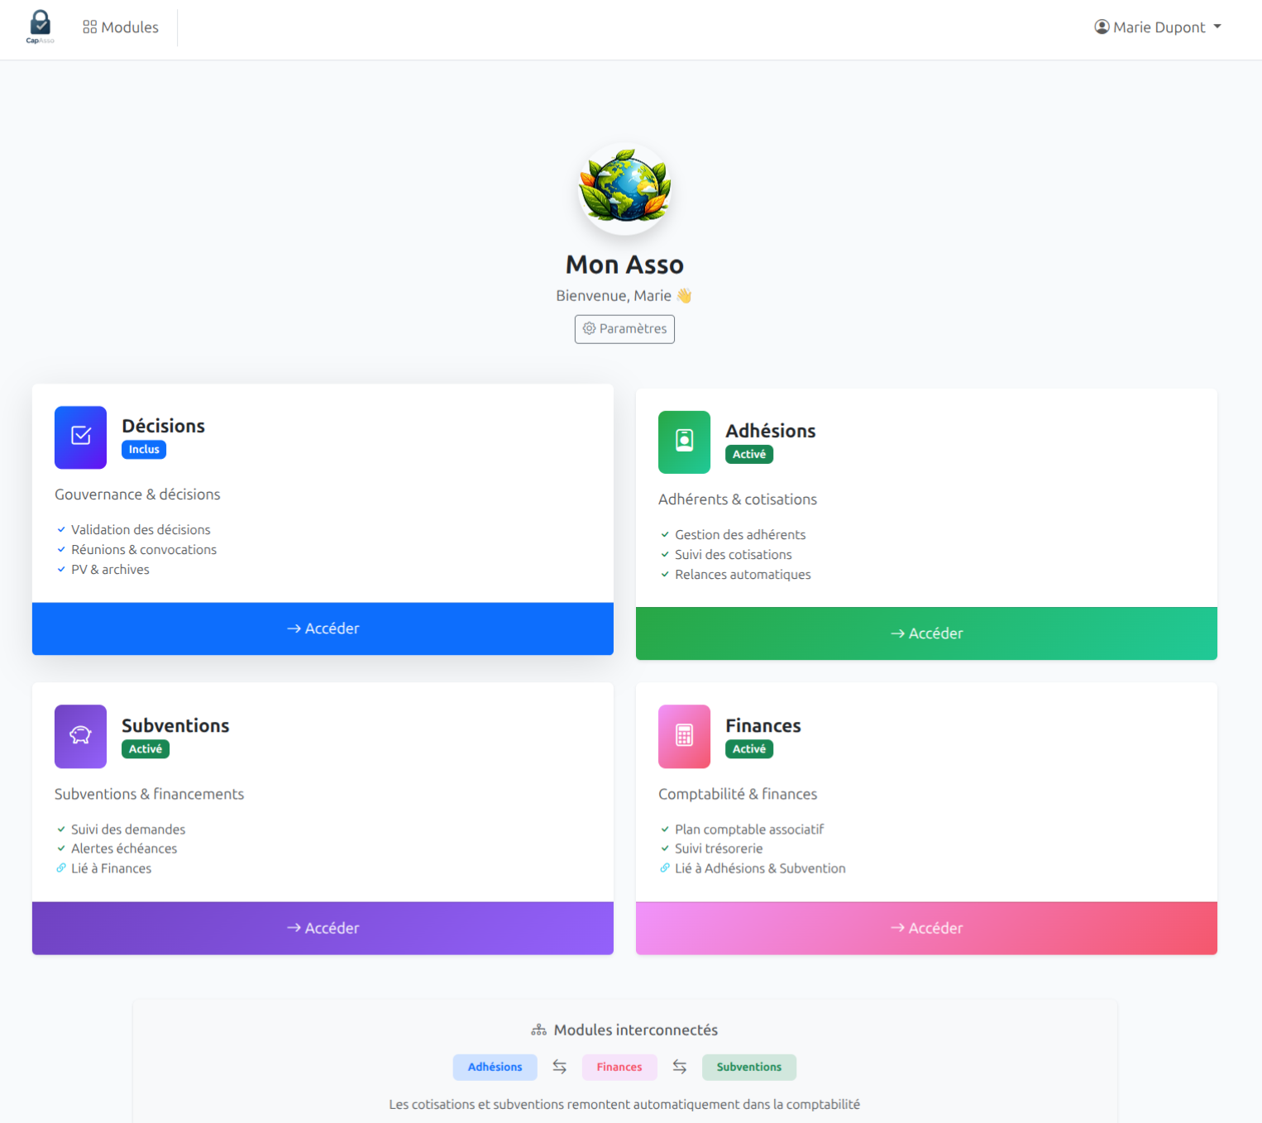Access the Subventions module via Accéder

click(323, 928)
